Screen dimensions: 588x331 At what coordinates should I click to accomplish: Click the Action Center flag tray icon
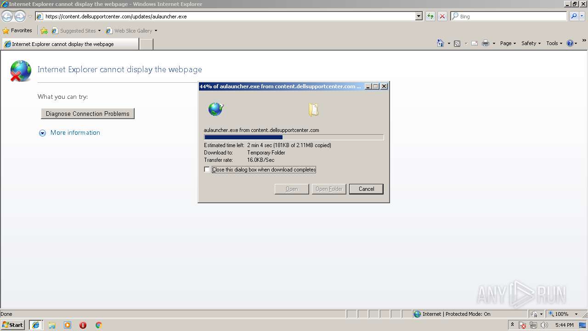pyautogui.click(x=522, y=325)
